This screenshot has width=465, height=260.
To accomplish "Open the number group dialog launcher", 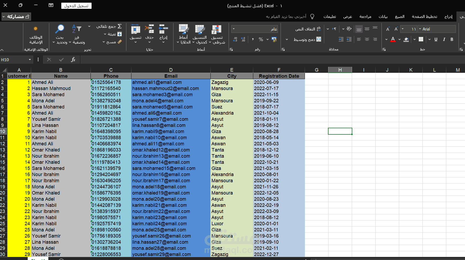I will coord(231,49).
